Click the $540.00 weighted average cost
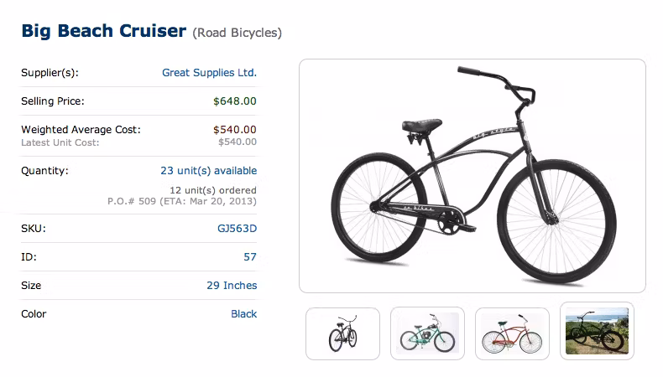 235,130
